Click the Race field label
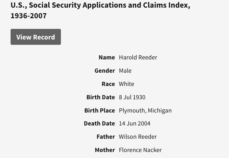Screen dimensions: 229x158 point(108,84)
